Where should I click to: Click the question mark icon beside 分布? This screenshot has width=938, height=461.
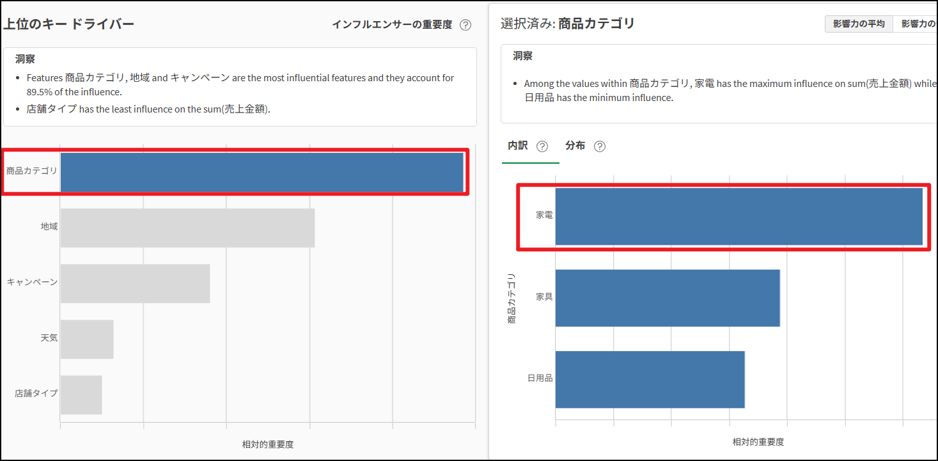pos(599,146)
